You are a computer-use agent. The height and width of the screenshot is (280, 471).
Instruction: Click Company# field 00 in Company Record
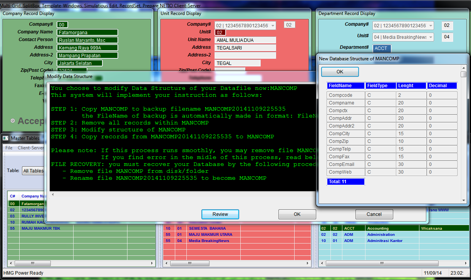click(x=62, y=25)
